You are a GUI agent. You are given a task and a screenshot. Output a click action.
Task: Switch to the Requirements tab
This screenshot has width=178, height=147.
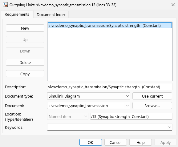(17, 15)
